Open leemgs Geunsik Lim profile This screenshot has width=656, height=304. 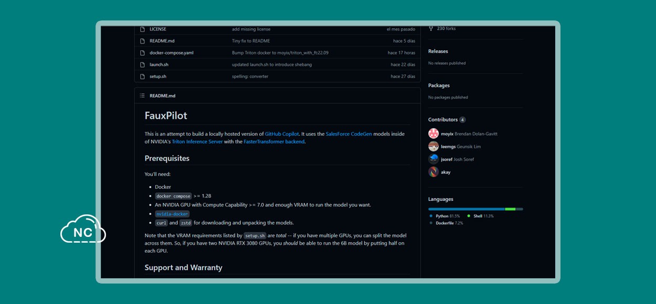point(461,147)
